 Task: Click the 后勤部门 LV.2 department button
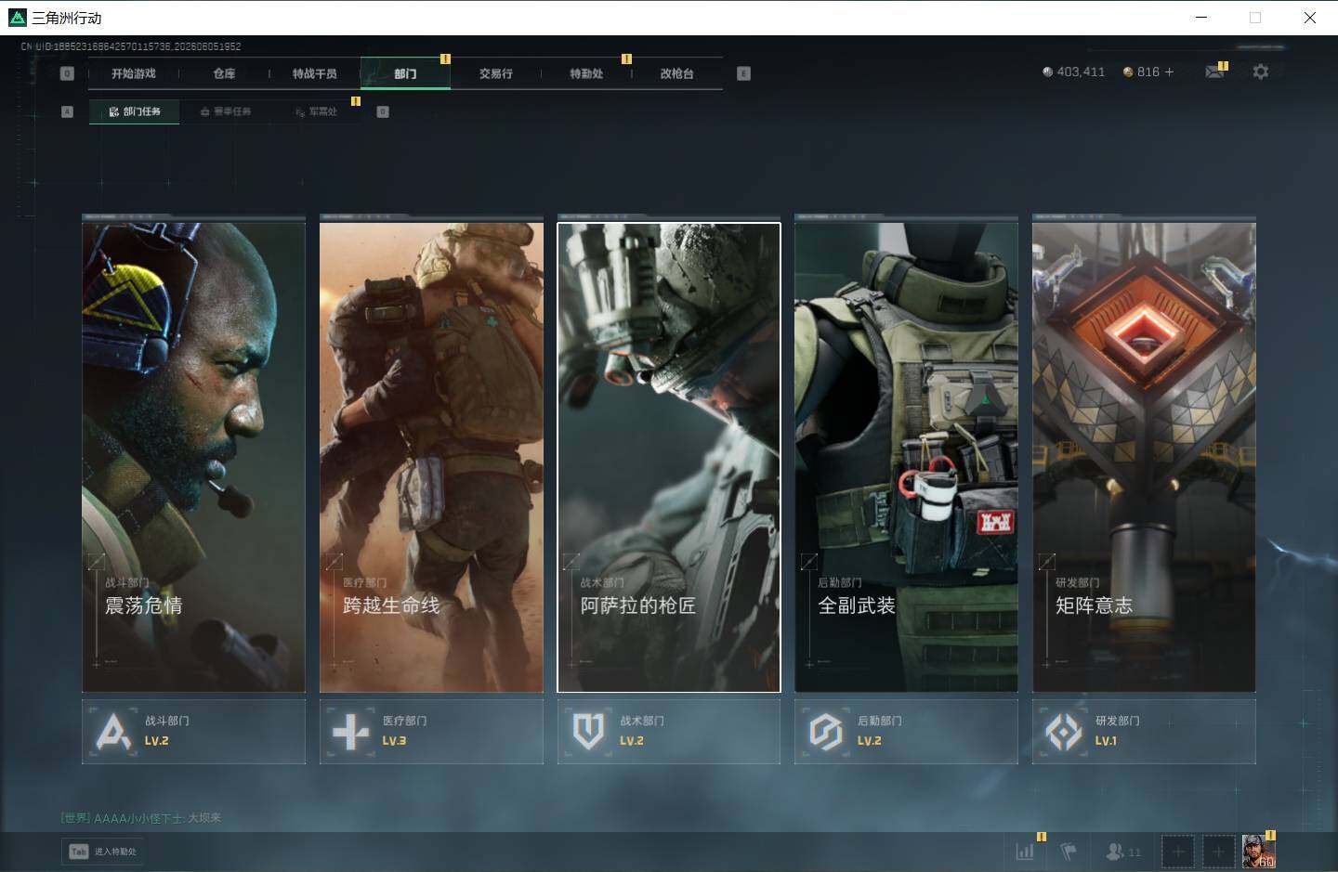coord(906,732)
